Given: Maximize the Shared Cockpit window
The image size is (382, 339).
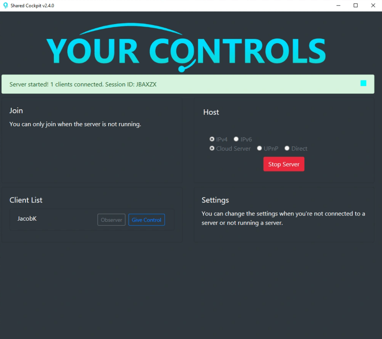Looking at the screenshot, I should [x=356, y=6].
